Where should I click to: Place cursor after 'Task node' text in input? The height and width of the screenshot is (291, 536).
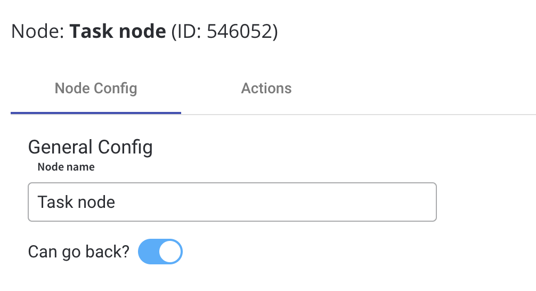[116, 202]
